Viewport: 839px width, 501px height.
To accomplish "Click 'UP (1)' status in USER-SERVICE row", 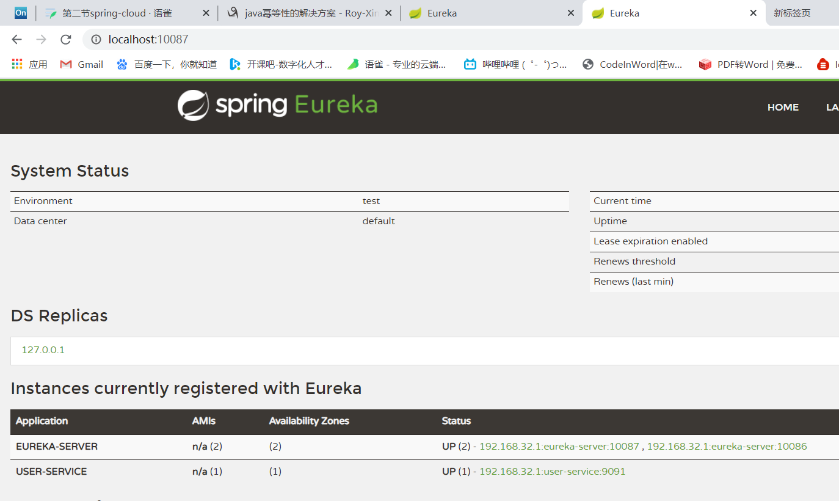I will click(x=456, y=472).
